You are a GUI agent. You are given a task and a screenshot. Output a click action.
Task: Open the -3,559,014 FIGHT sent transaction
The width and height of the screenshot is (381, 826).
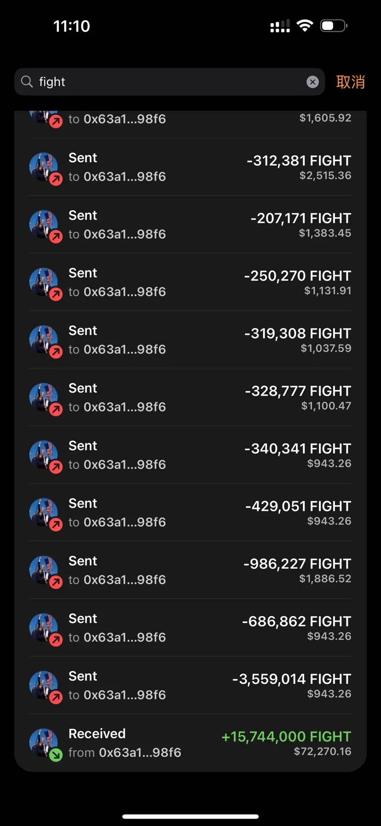point(190,685)
